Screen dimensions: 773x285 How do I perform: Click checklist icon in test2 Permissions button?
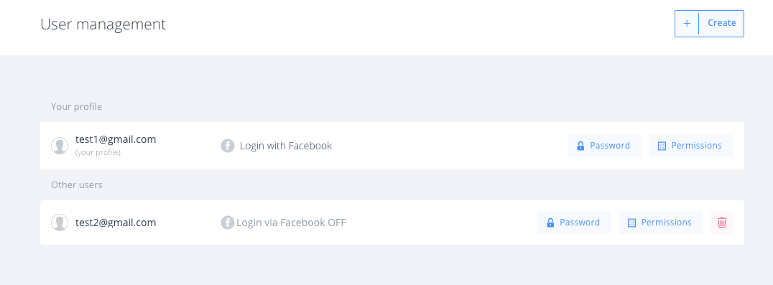(x=631, y=223)
